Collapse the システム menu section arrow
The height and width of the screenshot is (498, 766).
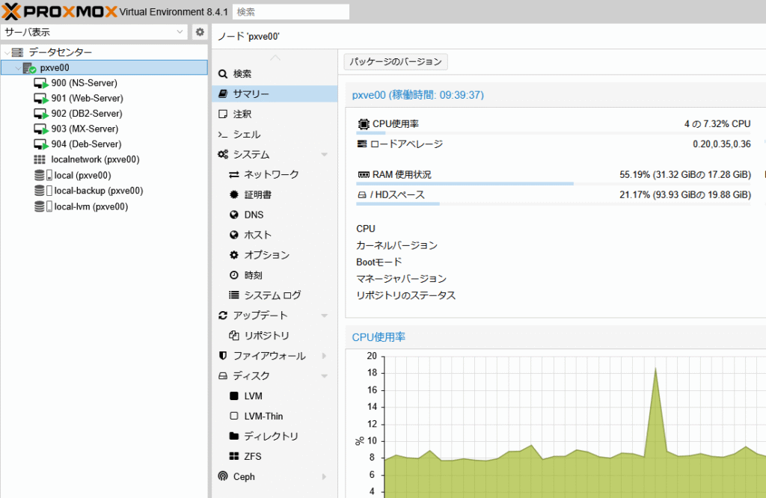pyautogui.click(x=325, y=155)
